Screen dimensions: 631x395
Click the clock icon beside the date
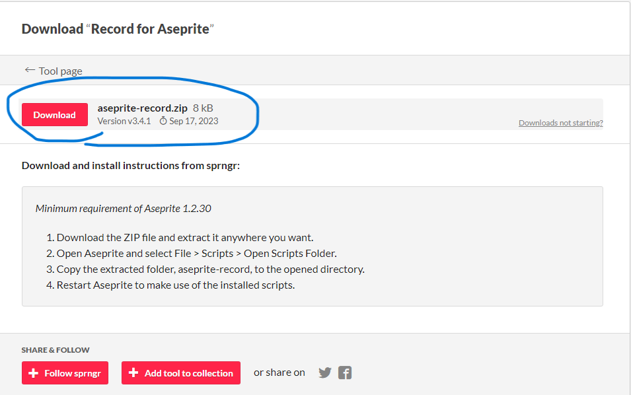(163, 122)
